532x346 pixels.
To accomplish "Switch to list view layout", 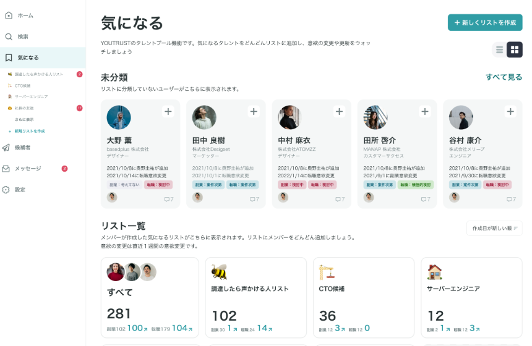I will (x=499, y=50).
